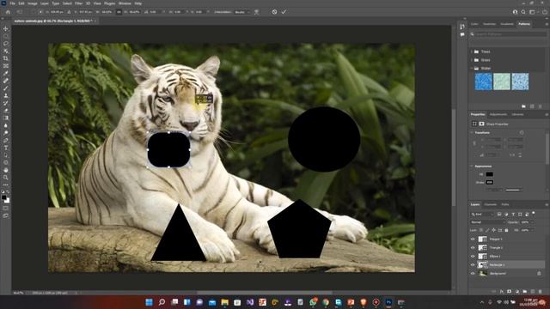Select the Horizontal Type tool
550x309 pixels.
pos(6,148)
